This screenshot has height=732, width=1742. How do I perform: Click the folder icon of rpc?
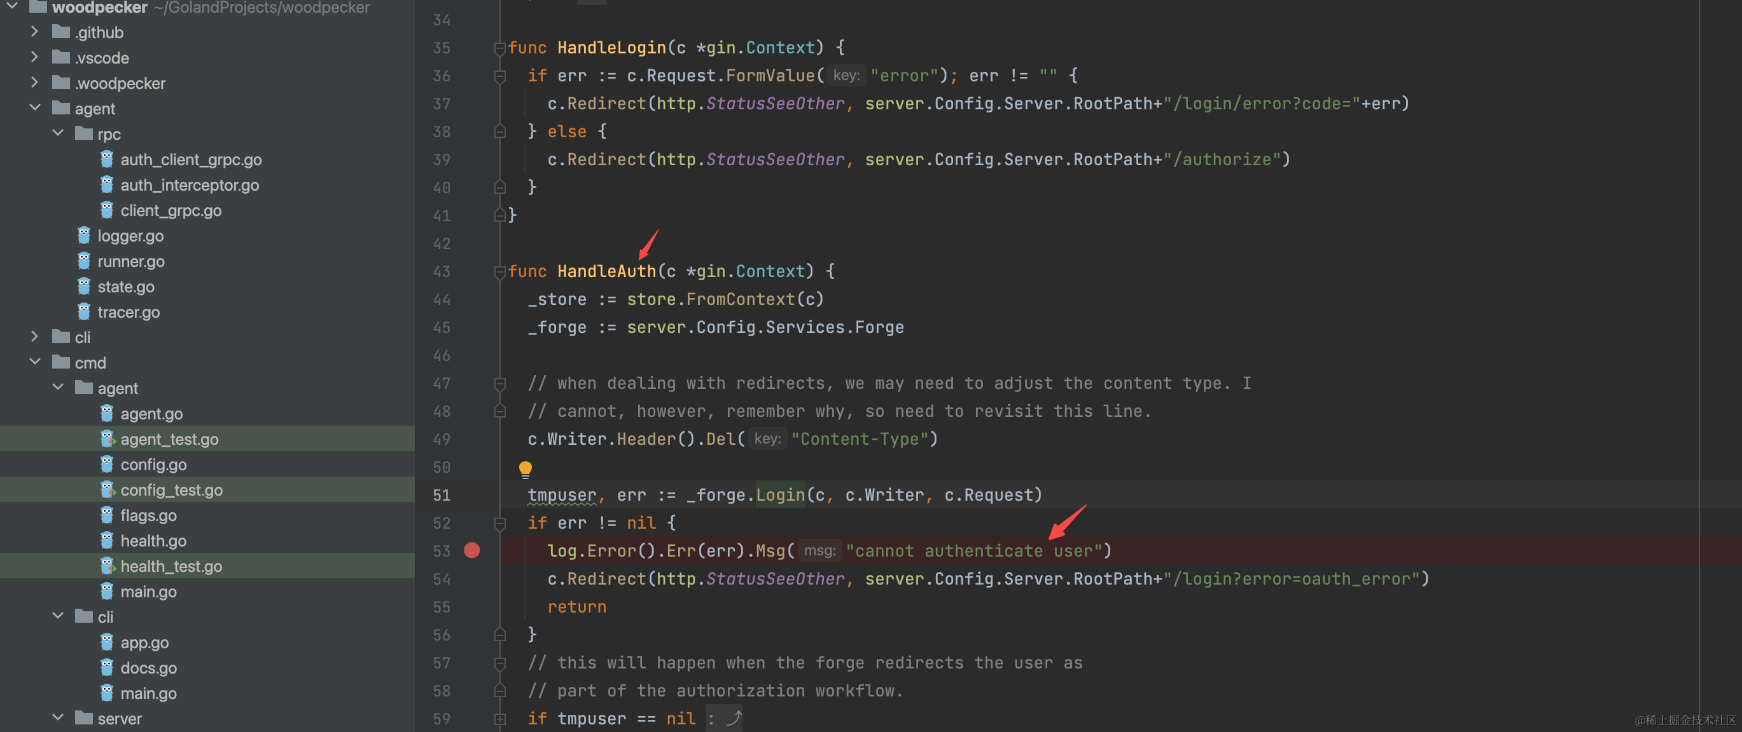click(x=84, y=133)
